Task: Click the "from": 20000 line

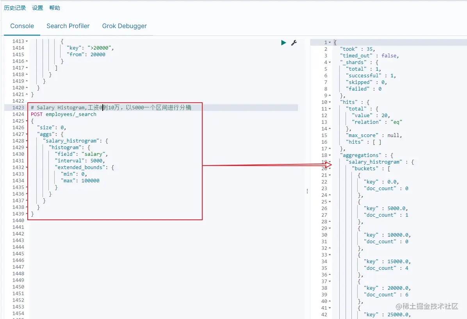Action: click(86, 55)
